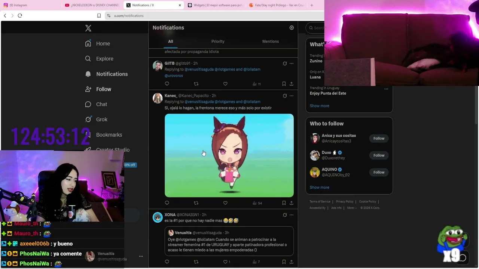Show more trending topics

(x=320, y=106)
